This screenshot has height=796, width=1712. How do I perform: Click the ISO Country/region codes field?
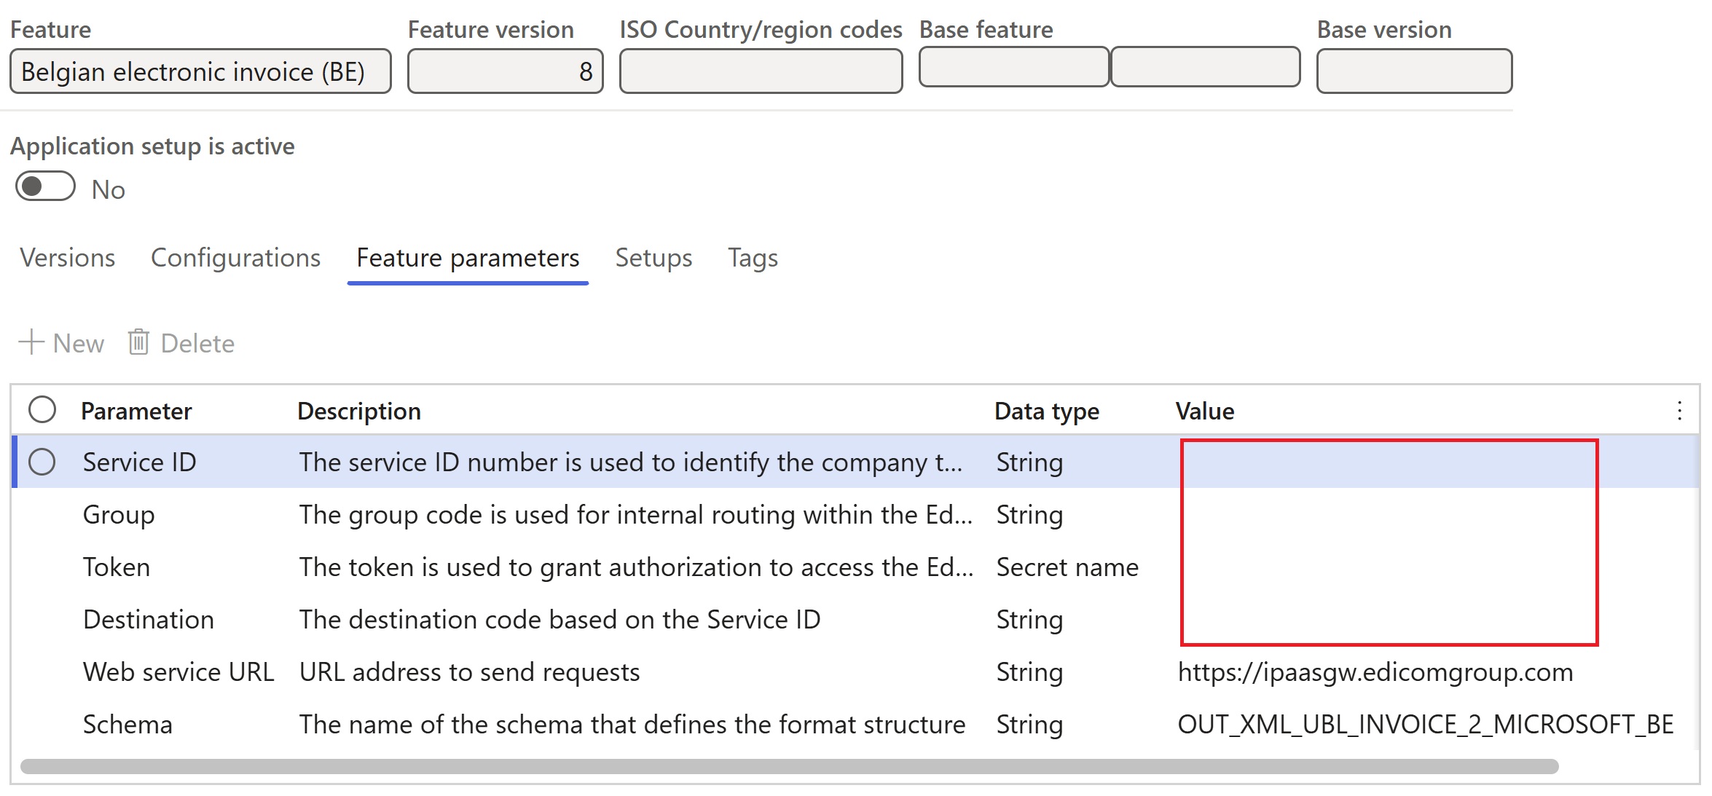761,71
